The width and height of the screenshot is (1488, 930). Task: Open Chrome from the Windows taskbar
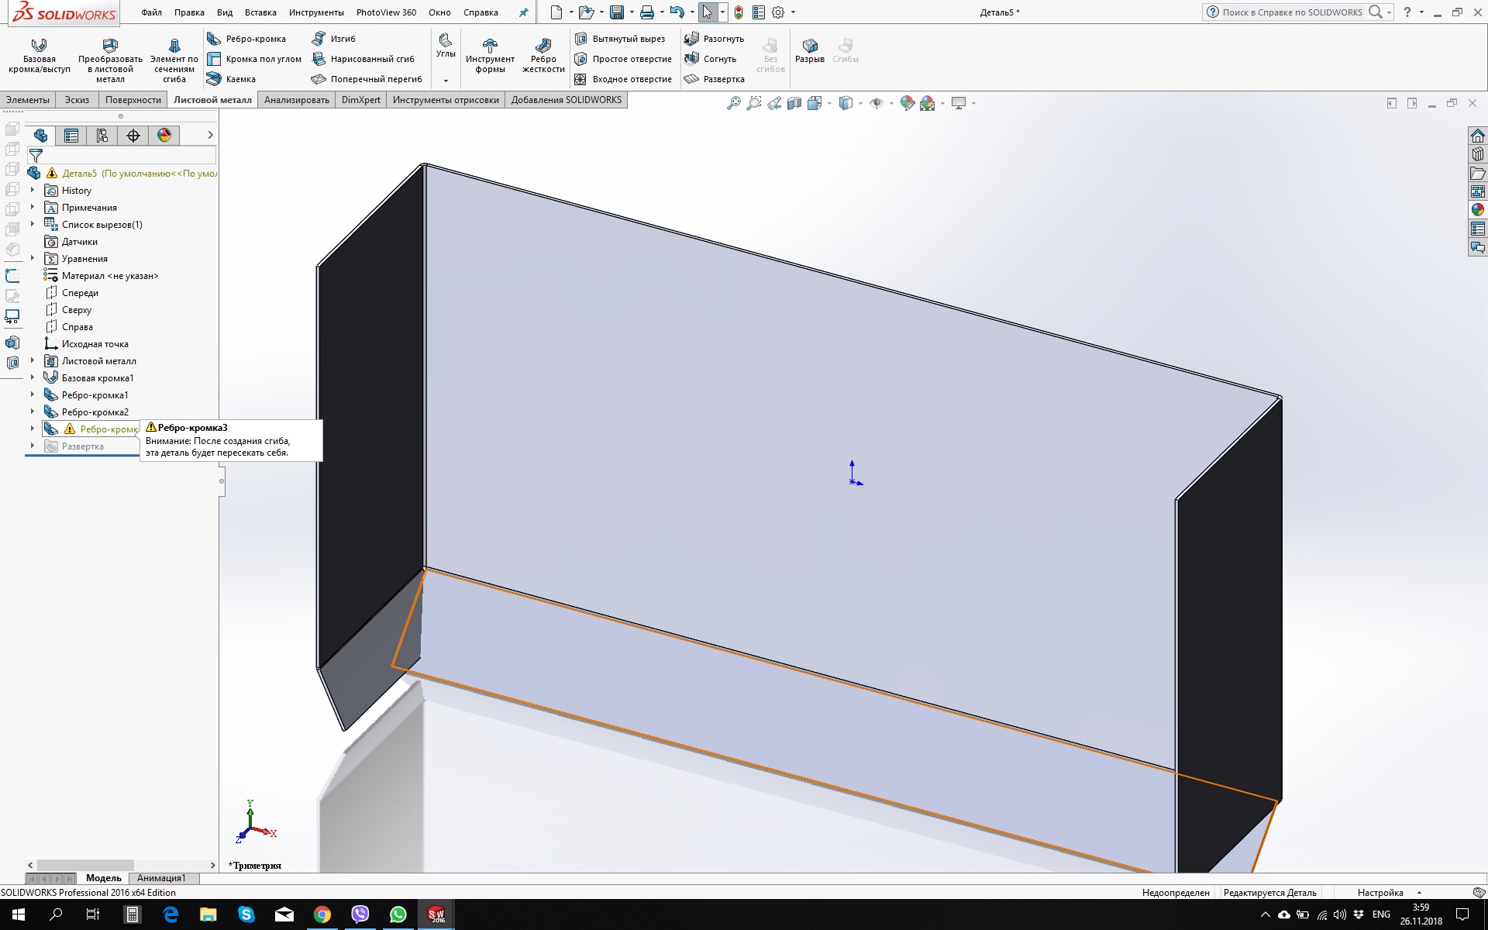tap(322, 914)
